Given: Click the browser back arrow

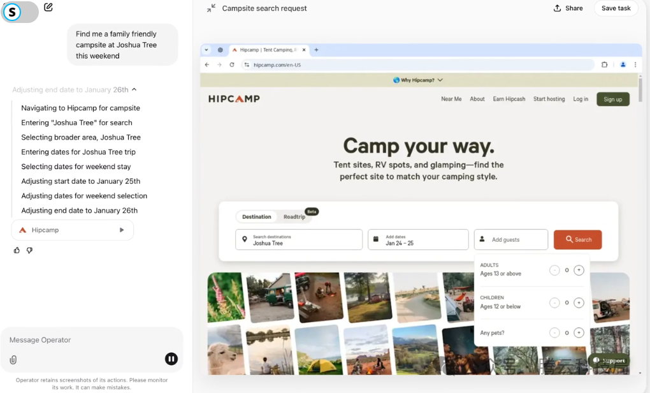Looking at the screenshot, I should click(206, 64).
